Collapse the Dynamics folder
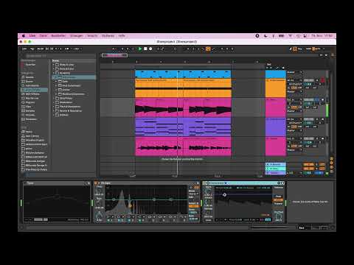The height and width of the screenshot is (265, 354). (54, 73)
